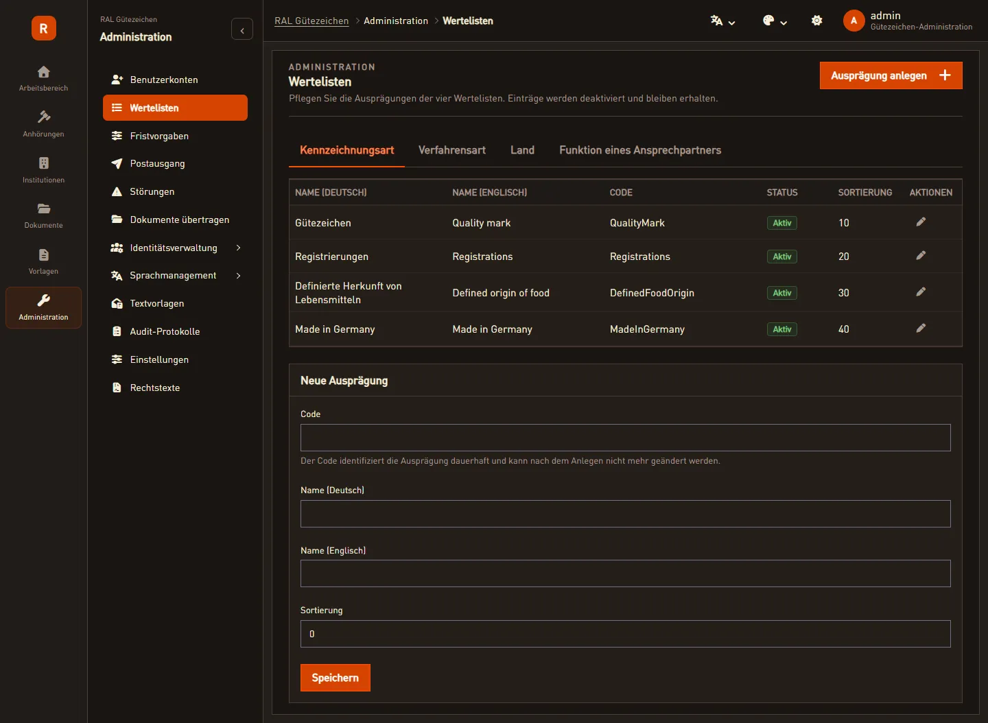Select the Administration wrench icon

pyautogui.click(x=43, y=300)
